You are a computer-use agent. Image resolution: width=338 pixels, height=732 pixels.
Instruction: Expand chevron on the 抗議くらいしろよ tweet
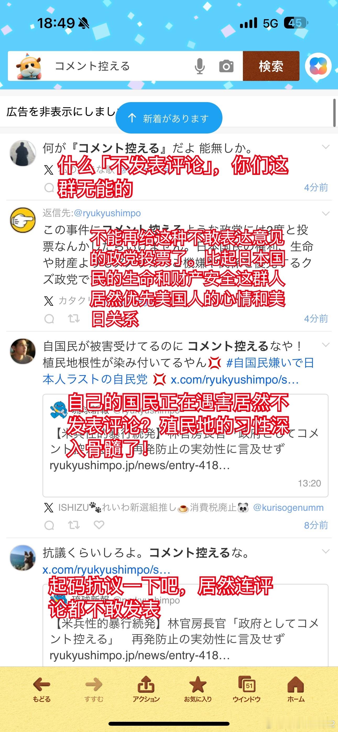pyautogui.click(x=325, y=552)
